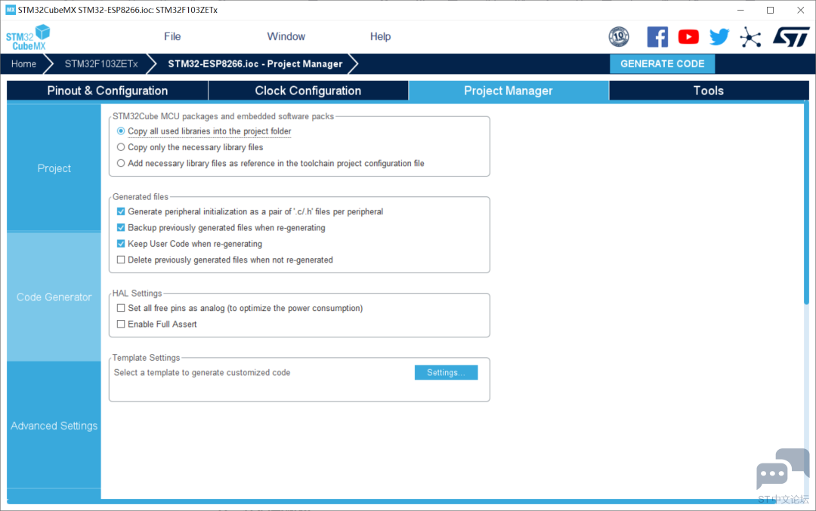The height and width of the screenshot is (511, 816).
Task: Open the Facebook icon
Action: [x=657, y=37]
